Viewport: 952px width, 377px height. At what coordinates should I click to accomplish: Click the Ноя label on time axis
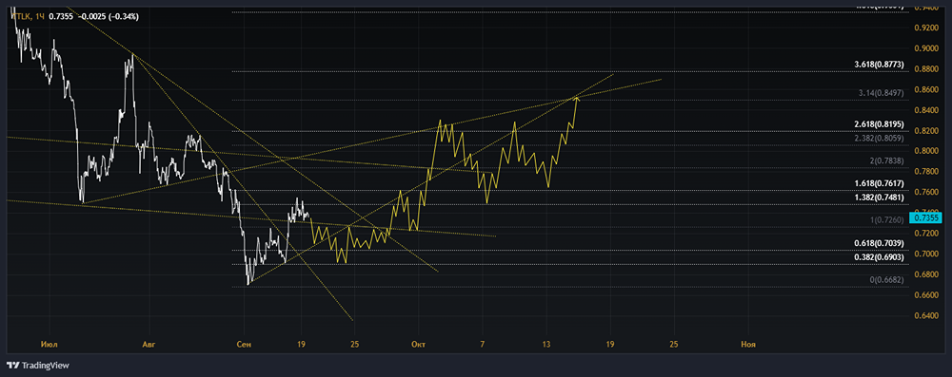tap(748, 344)
